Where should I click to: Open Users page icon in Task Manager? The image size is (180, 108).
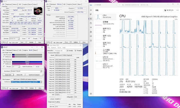coord(91,32)
